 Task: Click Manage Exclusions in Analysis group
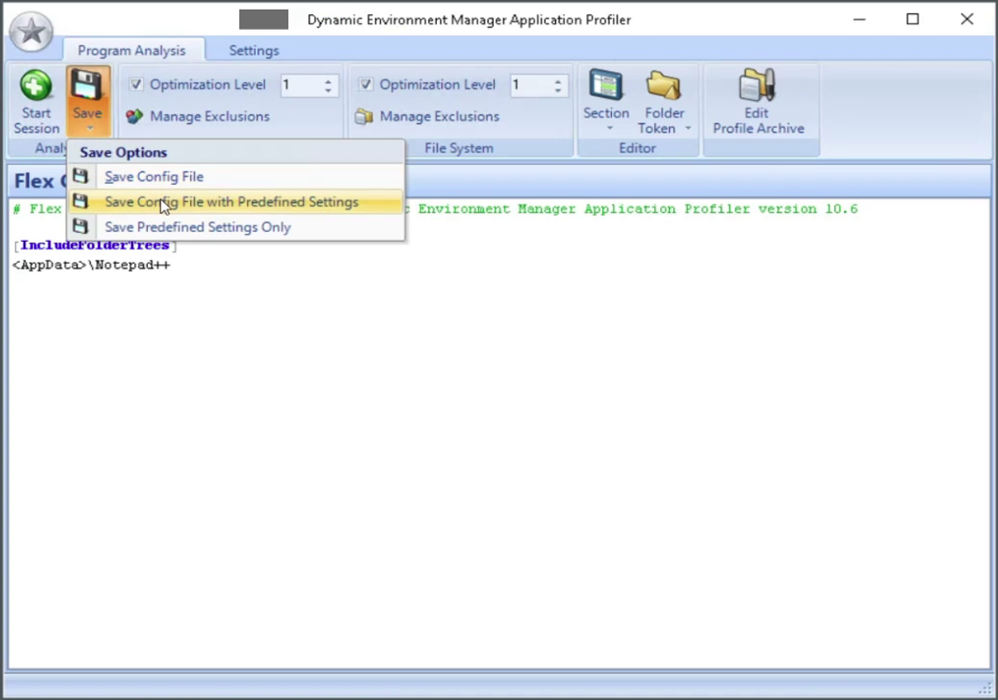coord(201,116)
